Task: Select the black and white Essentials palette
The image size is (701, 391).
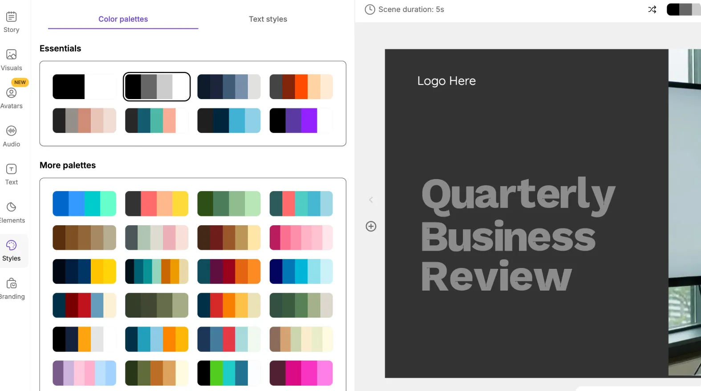Action: pos(85,87)
